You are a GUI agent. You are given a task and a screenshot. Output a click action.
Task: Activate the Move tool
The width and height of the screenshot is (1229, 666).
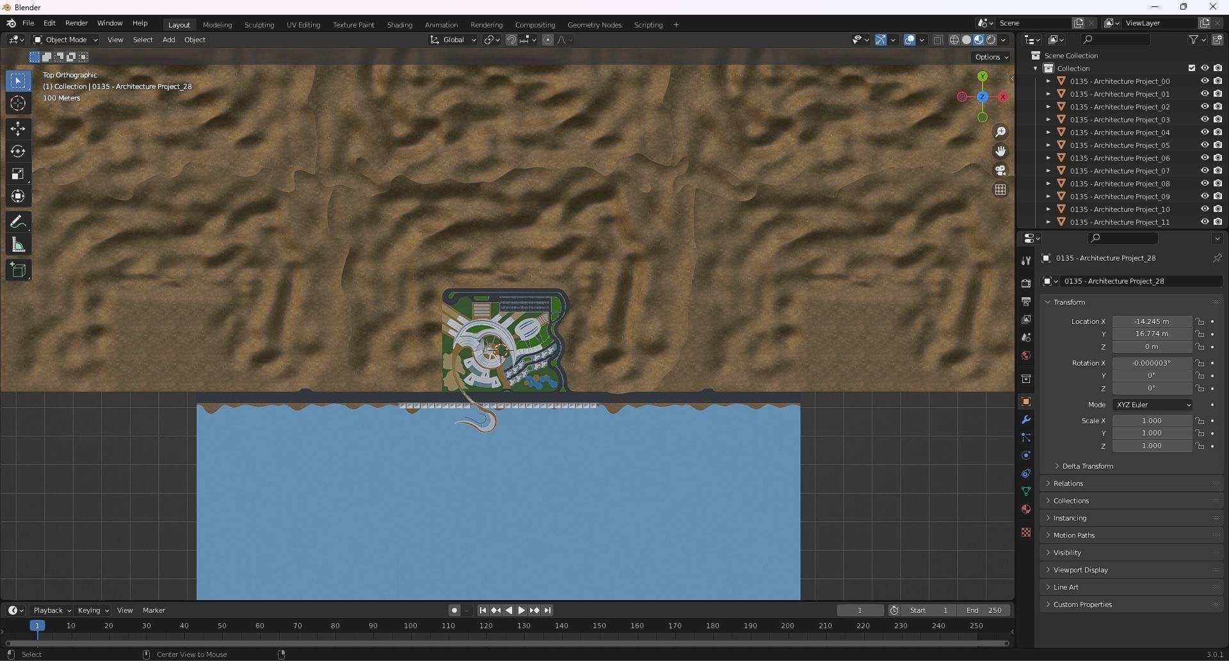point(18,129)
